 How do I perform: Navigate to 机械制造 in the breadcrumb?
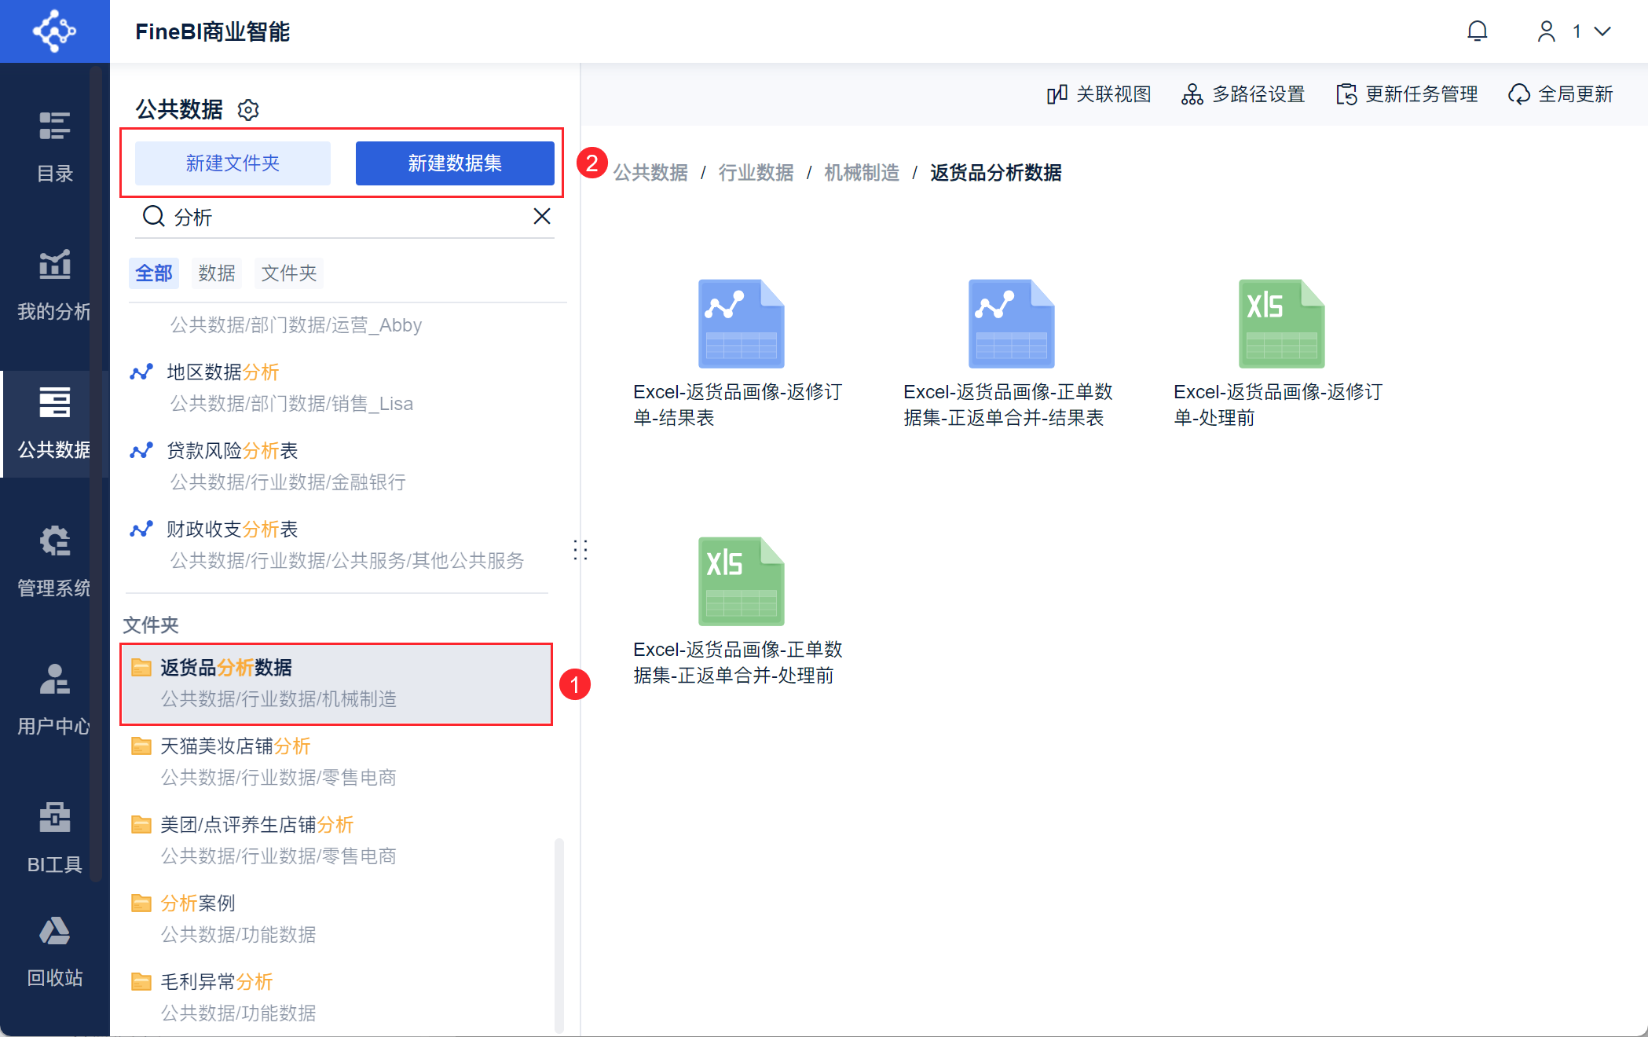click(862, 173)
